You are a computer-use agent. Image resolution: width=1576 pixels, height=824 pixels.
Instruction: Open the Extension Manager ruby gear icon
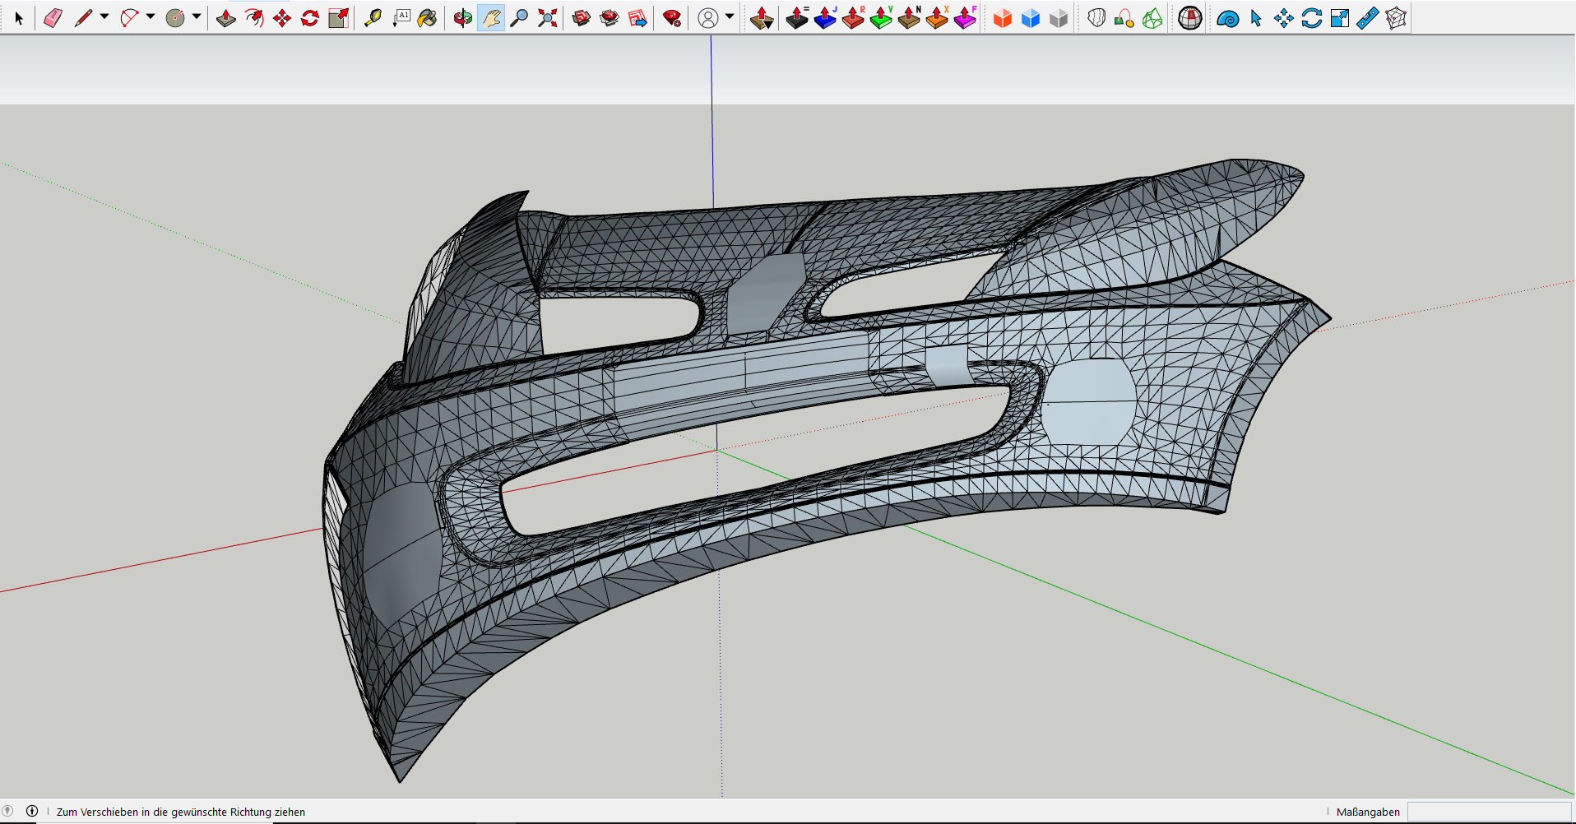coord(672,18)
